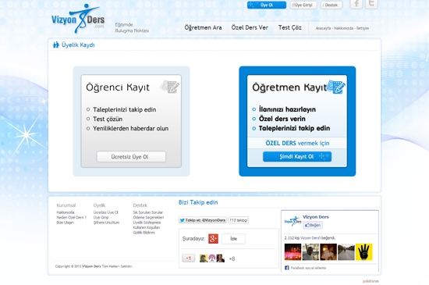Click the Şimdi Kayıt Ol button
This screenshot has height=285, width=429.
[x=297, y=157]
